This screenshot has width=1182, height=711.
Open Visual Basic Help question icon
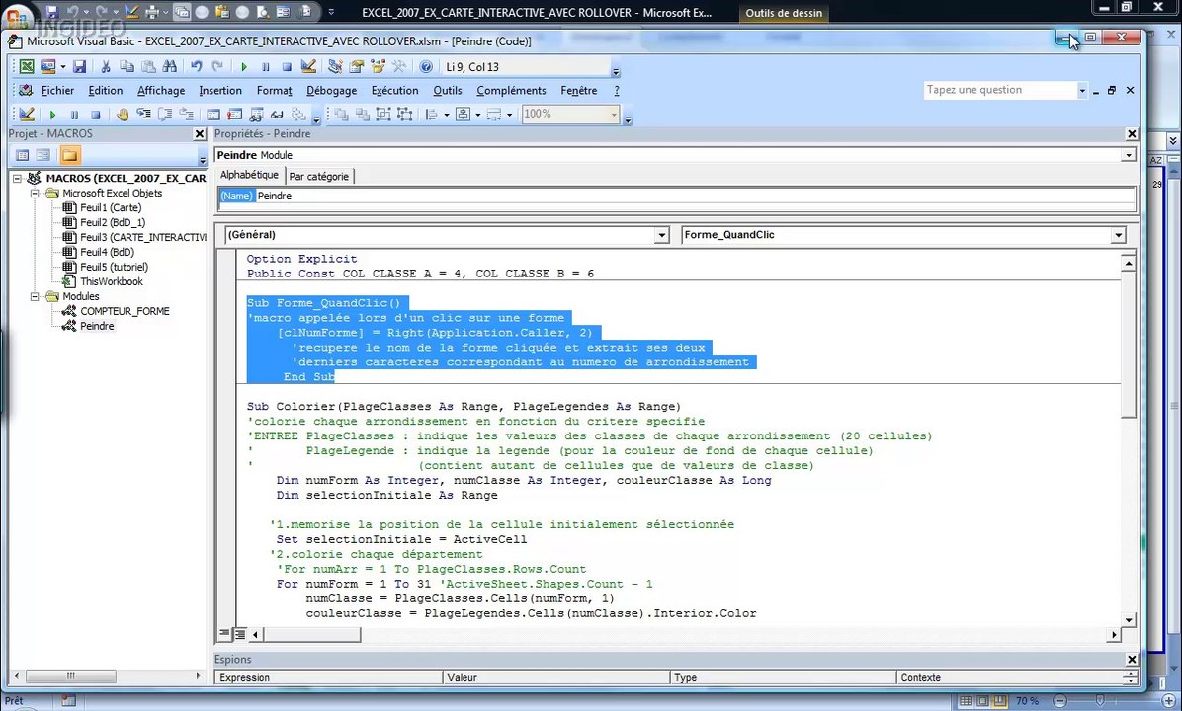(x=426, y=67)
